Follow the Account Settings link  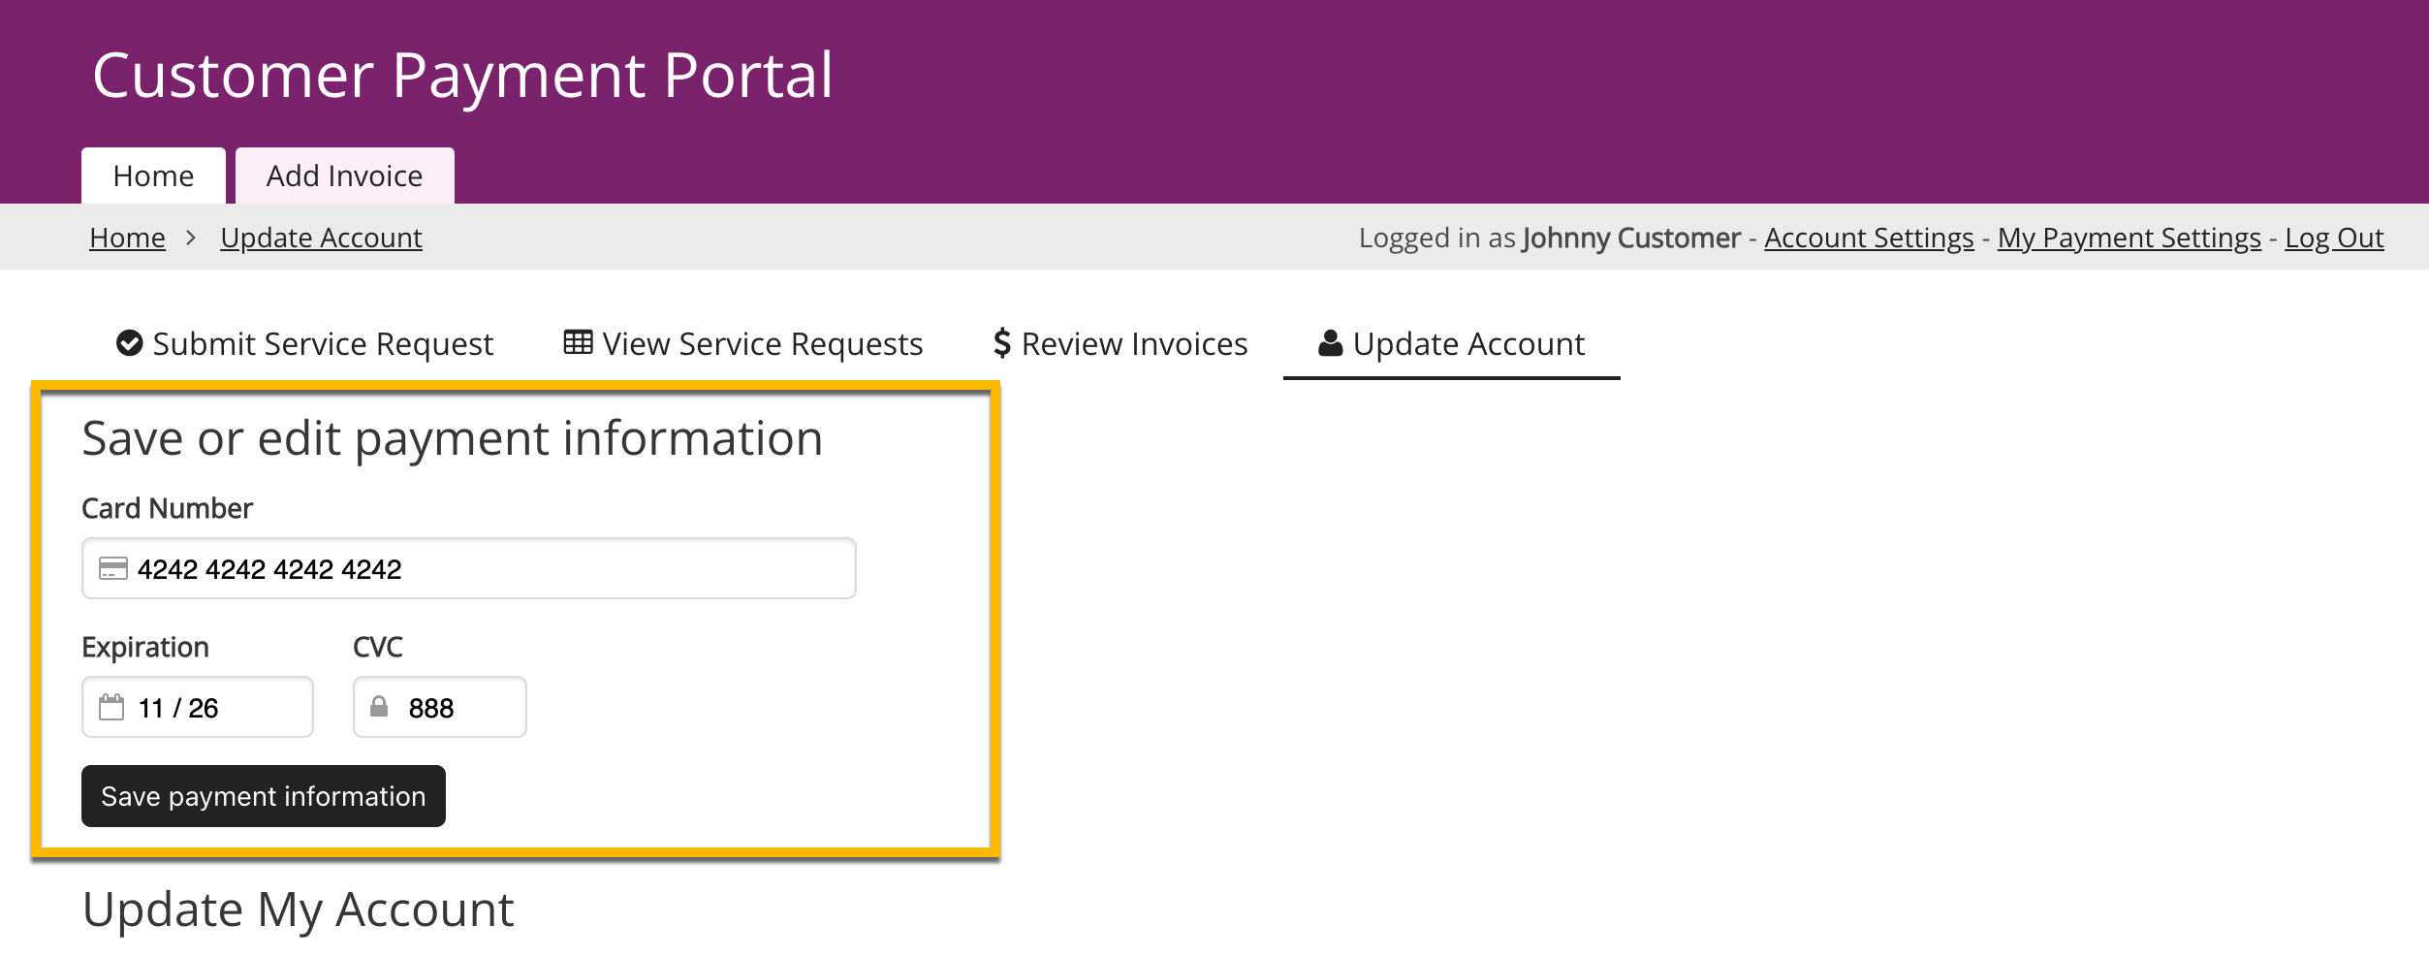click(x=1868, y=238)
